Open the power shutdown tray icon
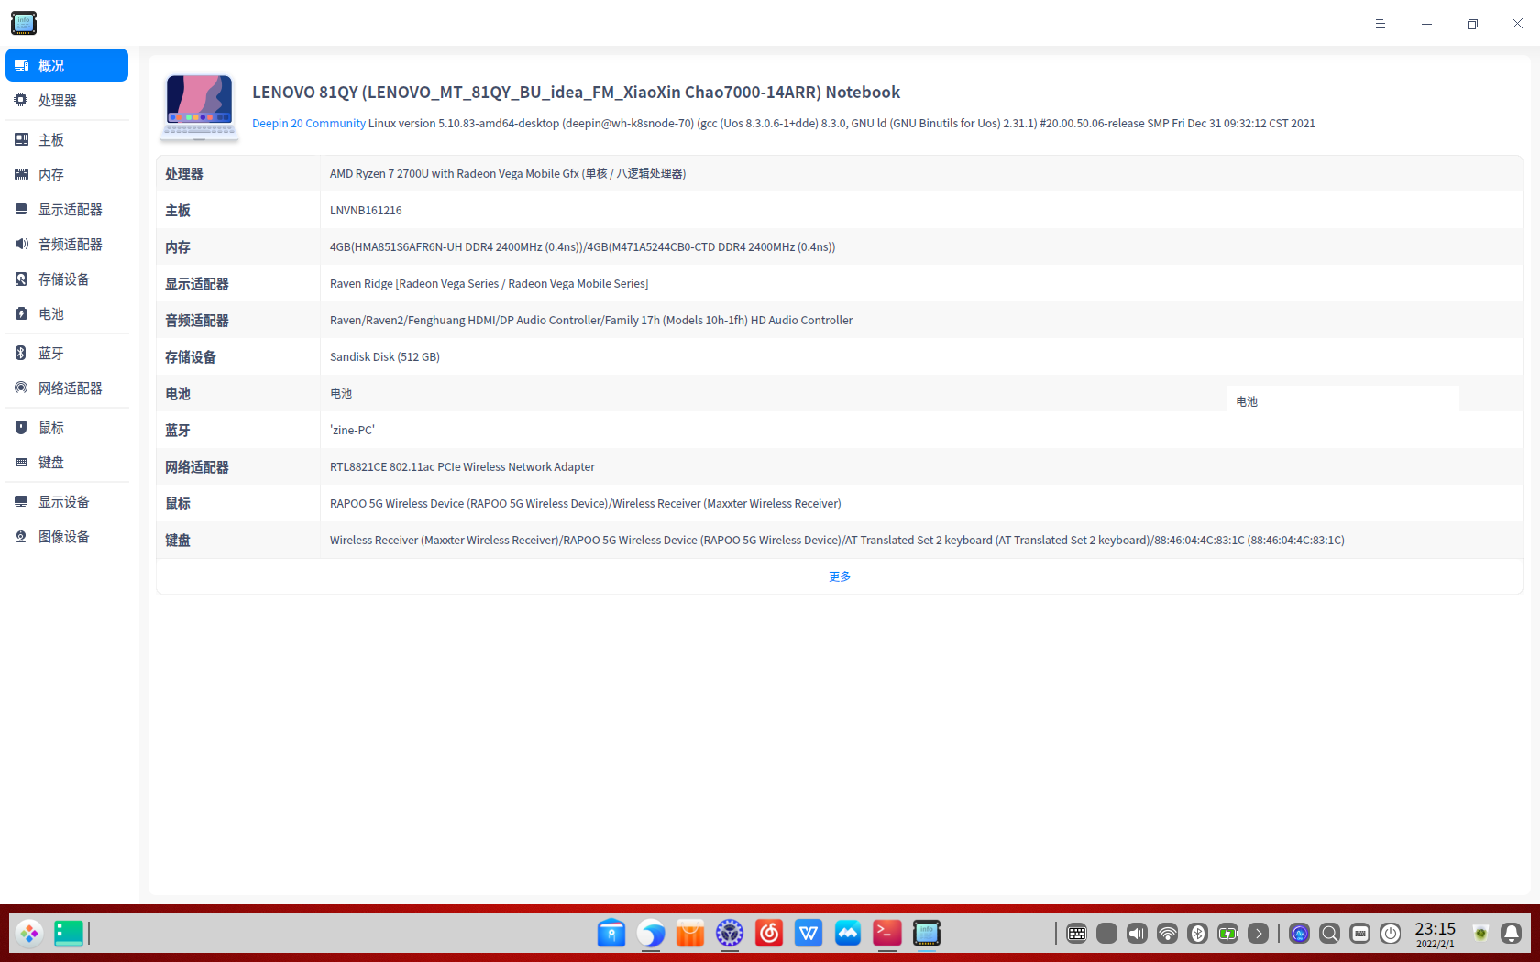 coord(1391,934)
